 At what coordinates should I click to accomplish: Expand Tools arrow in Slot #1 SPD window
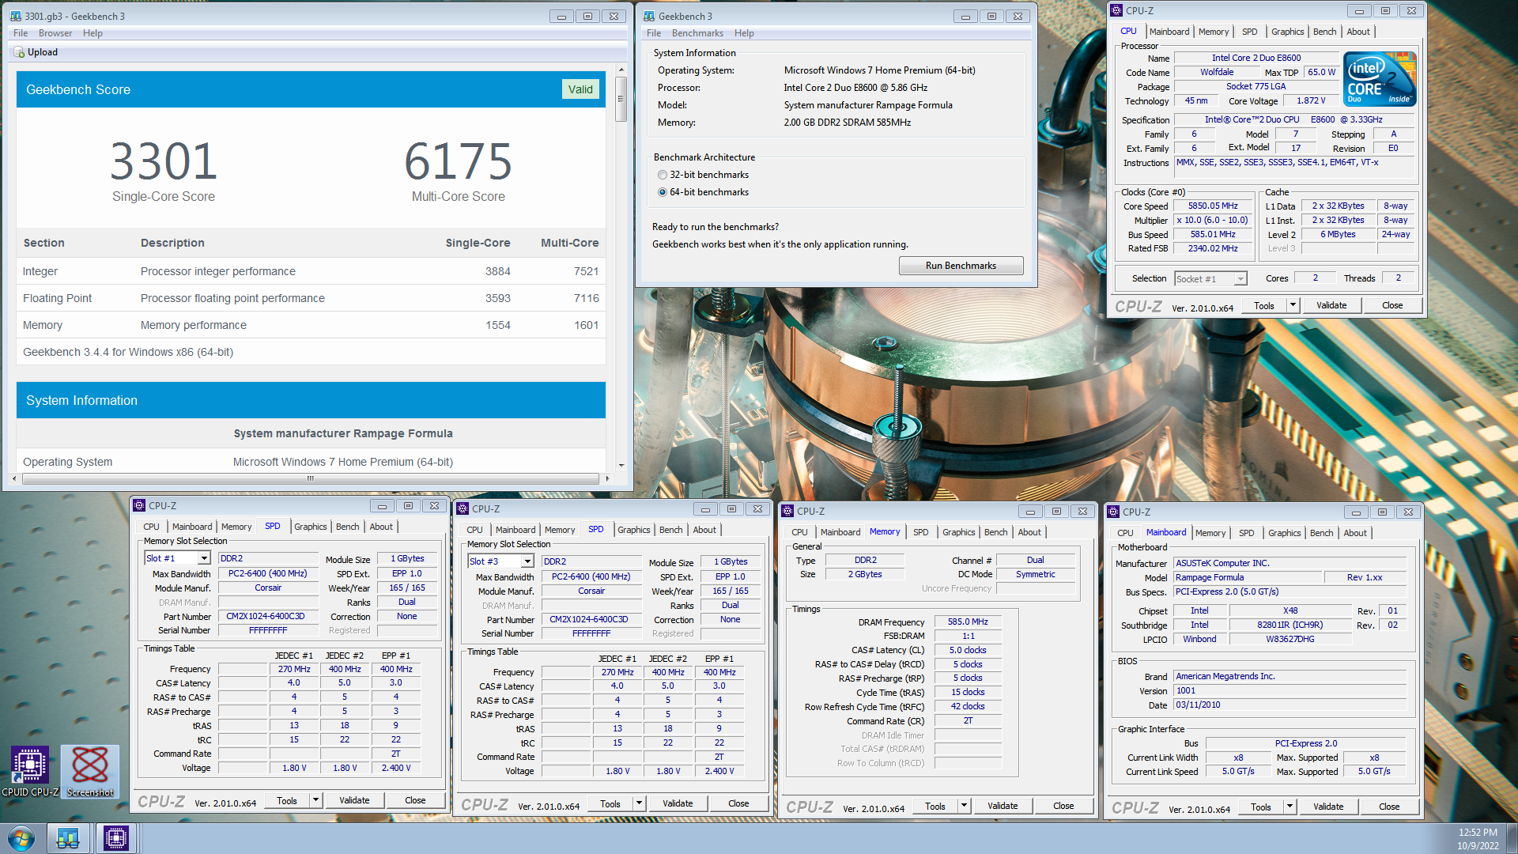[315, 800]
